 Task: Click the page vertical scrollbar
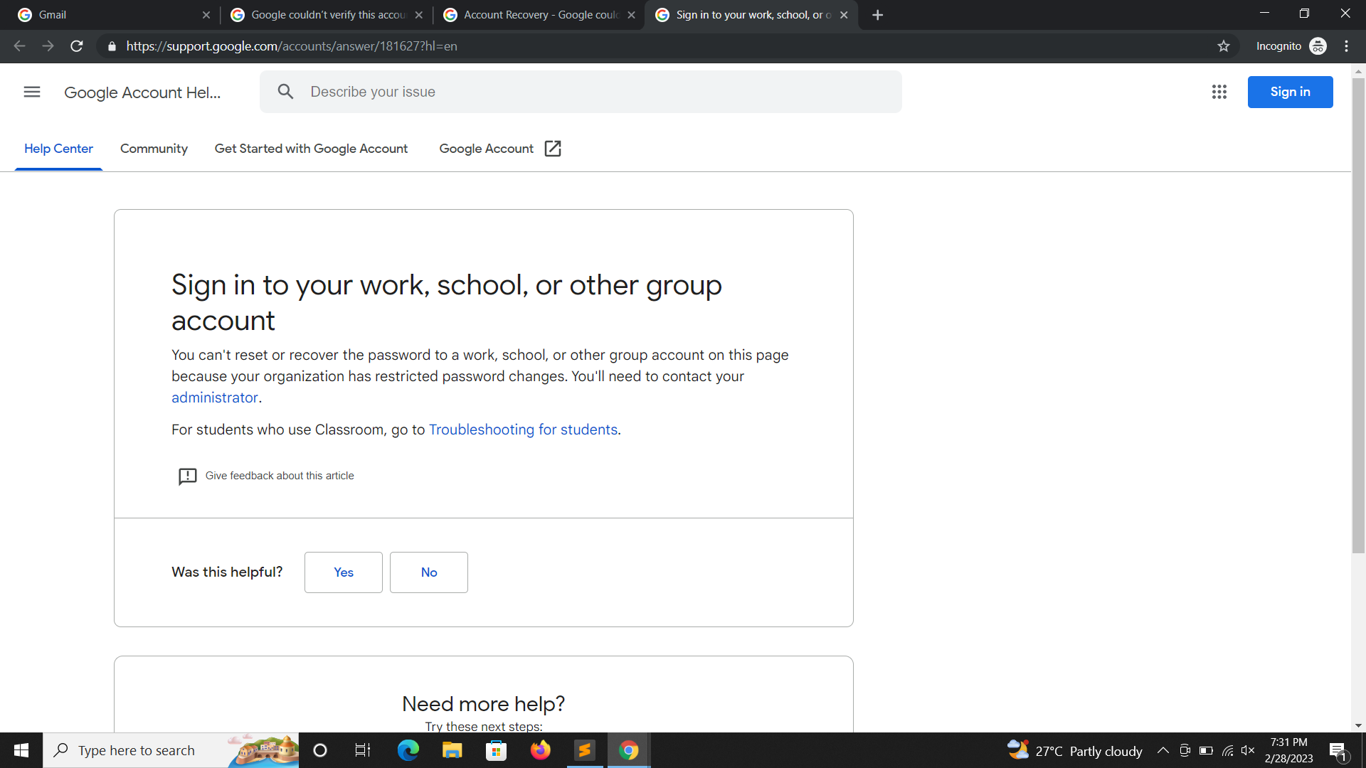(1358, 313)
